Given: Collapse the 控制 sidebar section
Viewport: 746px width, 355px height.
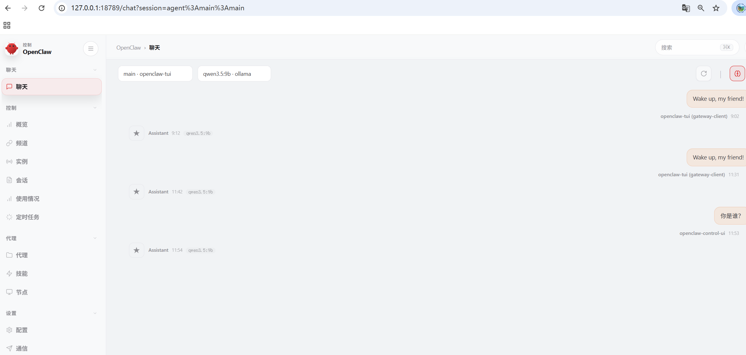Looking at the screenshot, I should [x=95, y=108].
